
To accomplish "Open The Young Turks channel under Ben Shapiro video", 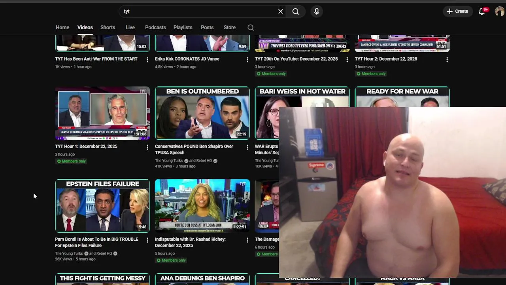I will 169,161.
